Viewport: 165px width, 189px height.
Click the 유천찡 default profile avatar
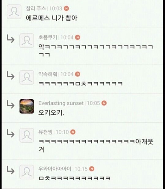pyautogui.click(x=27, y=135)
